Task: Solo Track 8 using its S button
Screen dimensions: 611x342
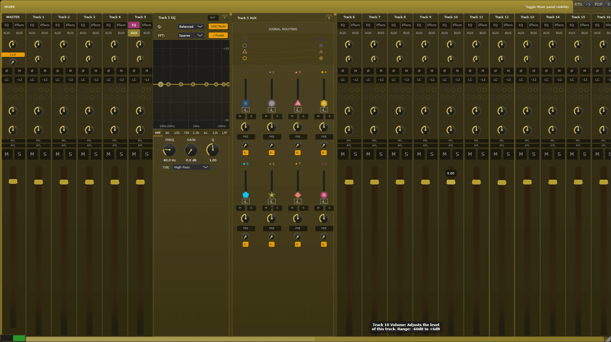Action: click(406, 154)
